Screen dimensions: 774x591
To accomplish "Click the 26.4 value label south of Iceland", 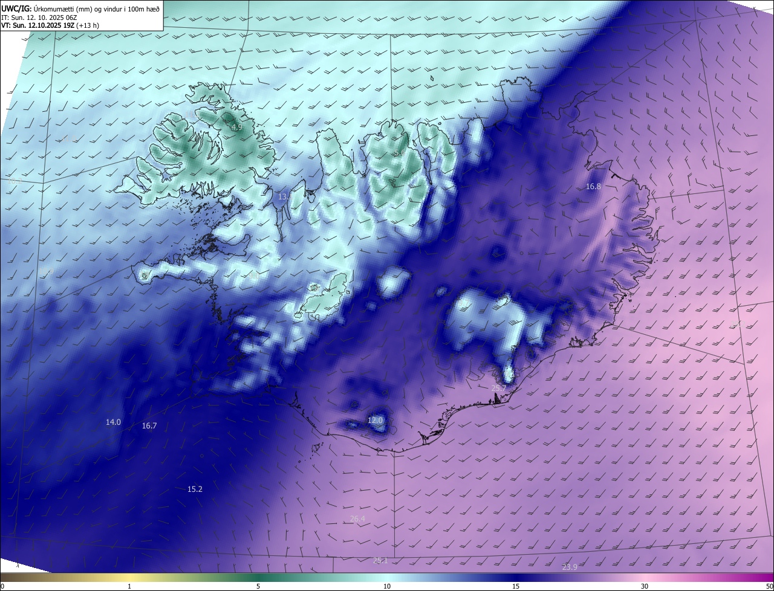I will (357, 519).
